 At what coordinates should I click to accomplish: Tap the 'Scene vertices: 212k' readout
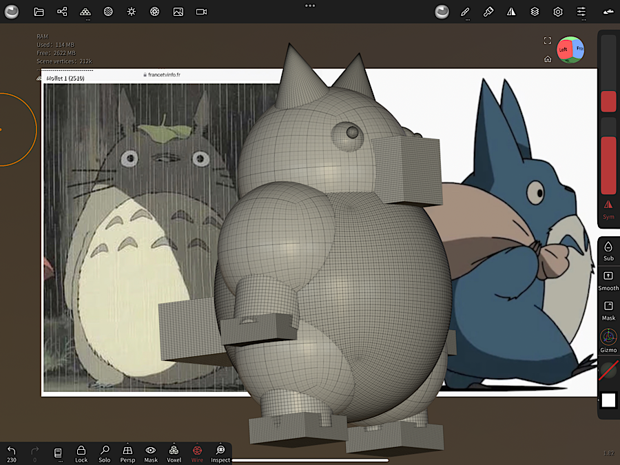(x=64, y=61)
